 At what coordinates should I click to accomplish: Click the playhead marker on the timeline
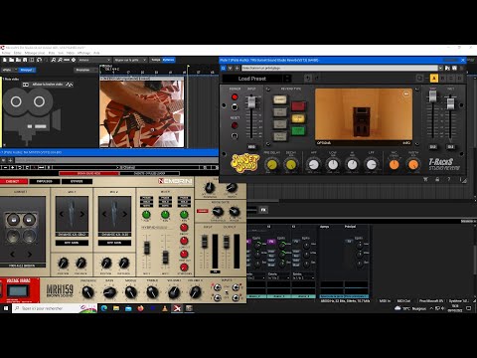coord(188,67)
